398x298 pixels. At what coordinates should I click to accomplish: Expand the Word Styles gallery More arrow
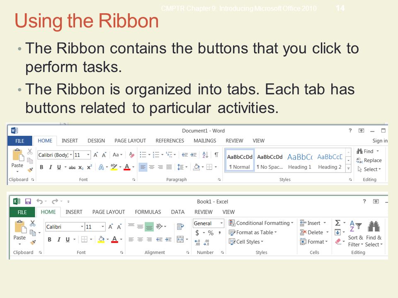349,169
